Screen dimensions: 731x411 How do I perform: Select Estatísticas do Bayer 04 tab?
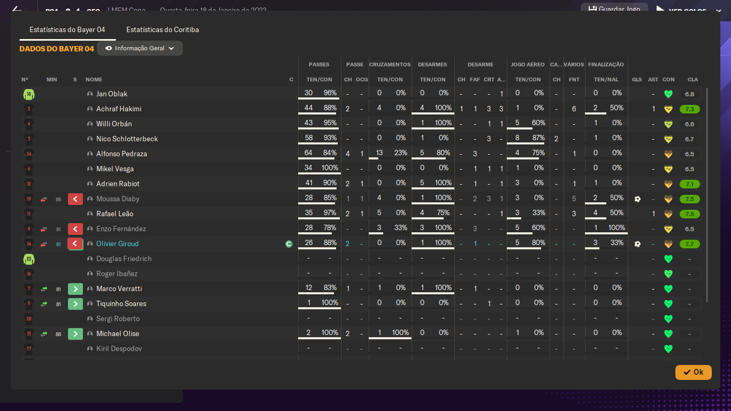67,29
